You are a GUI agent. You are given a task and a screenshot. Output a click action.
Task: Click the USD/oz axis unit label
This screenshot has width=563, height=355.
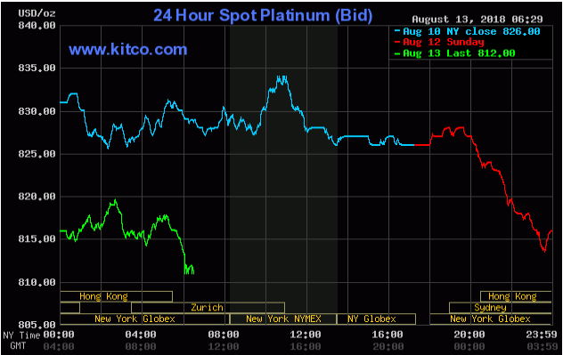click(37, 13)
